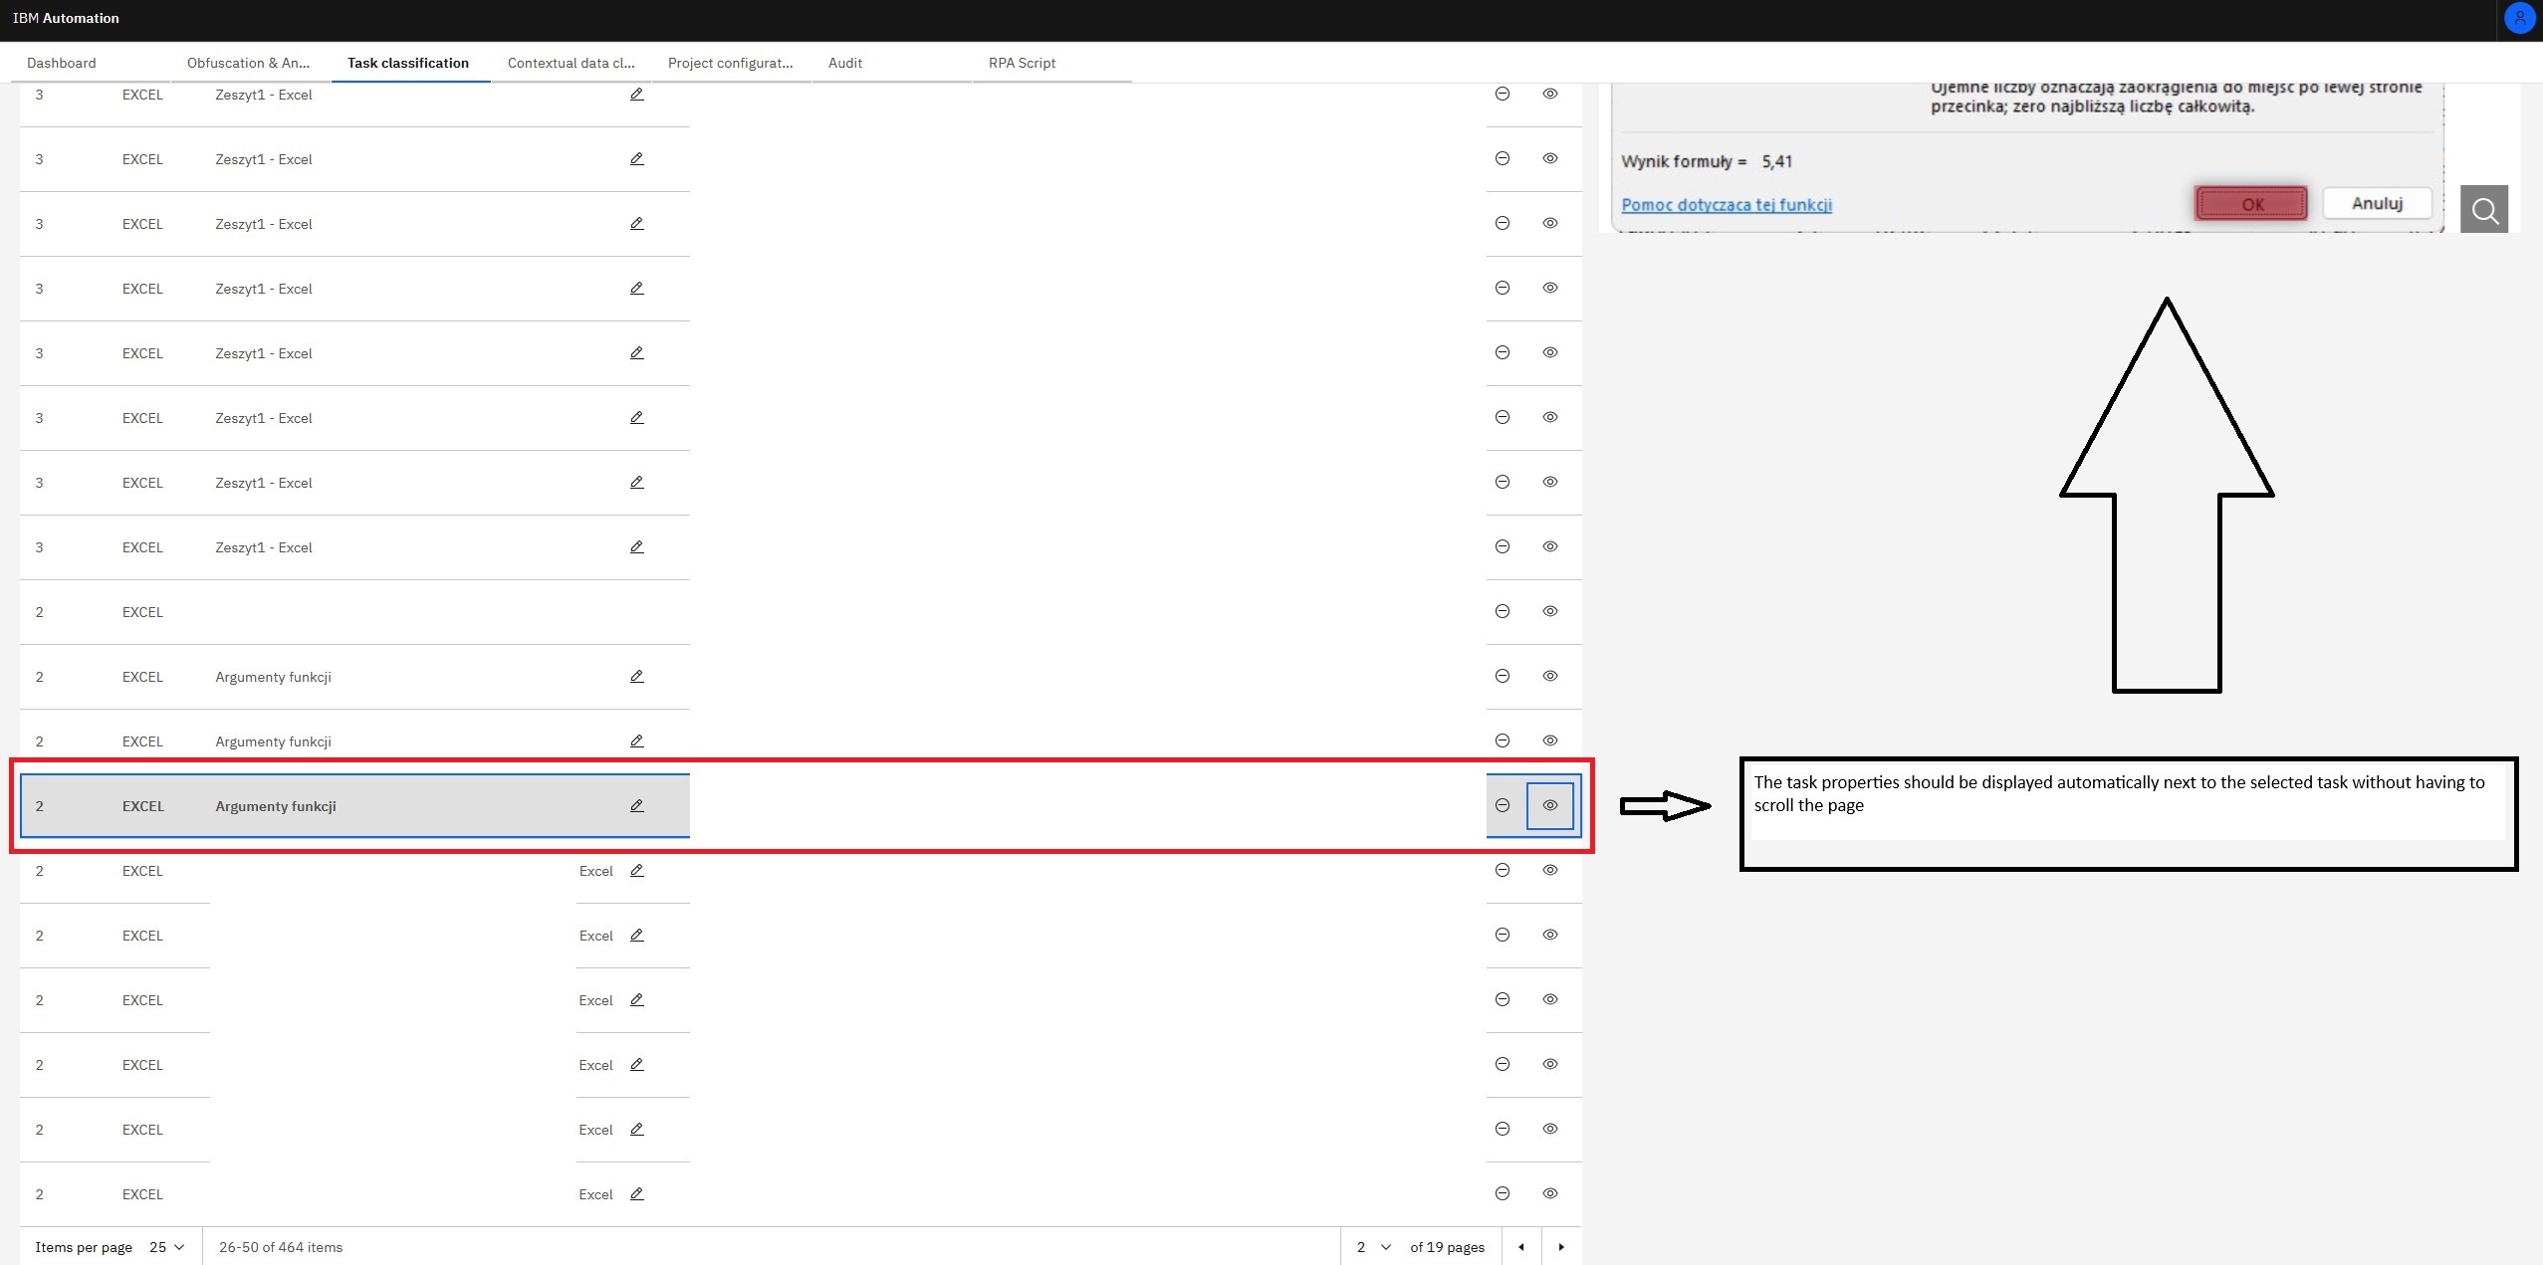Click edit pencil in highlighted Argumenty funkcji row
Image resolution: width=2543 pixels, height=1265 pixels.
click(x=637, y=806)
